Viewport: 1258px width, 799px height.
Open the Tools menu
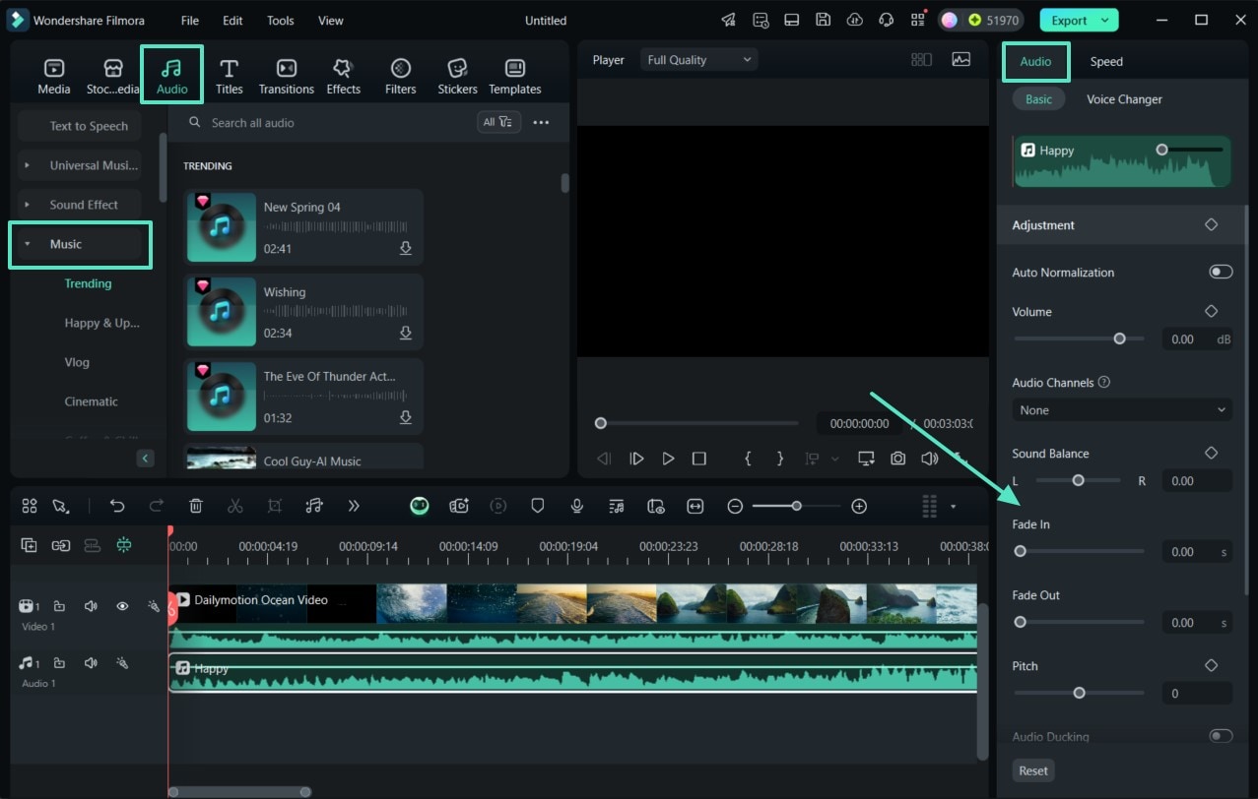[x=280, y=21]
